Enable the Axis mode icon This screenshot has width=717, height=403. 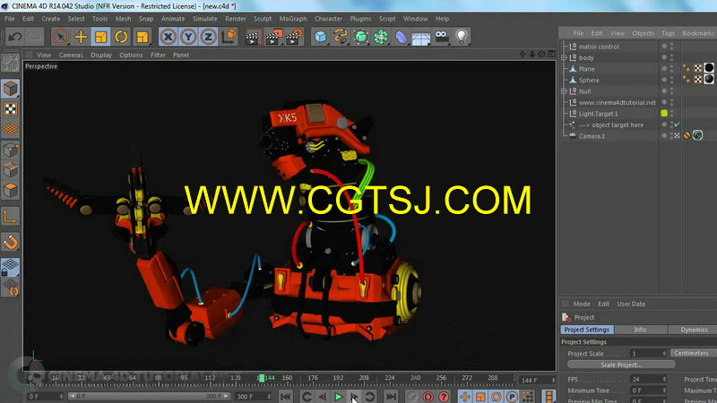point(11,216)
